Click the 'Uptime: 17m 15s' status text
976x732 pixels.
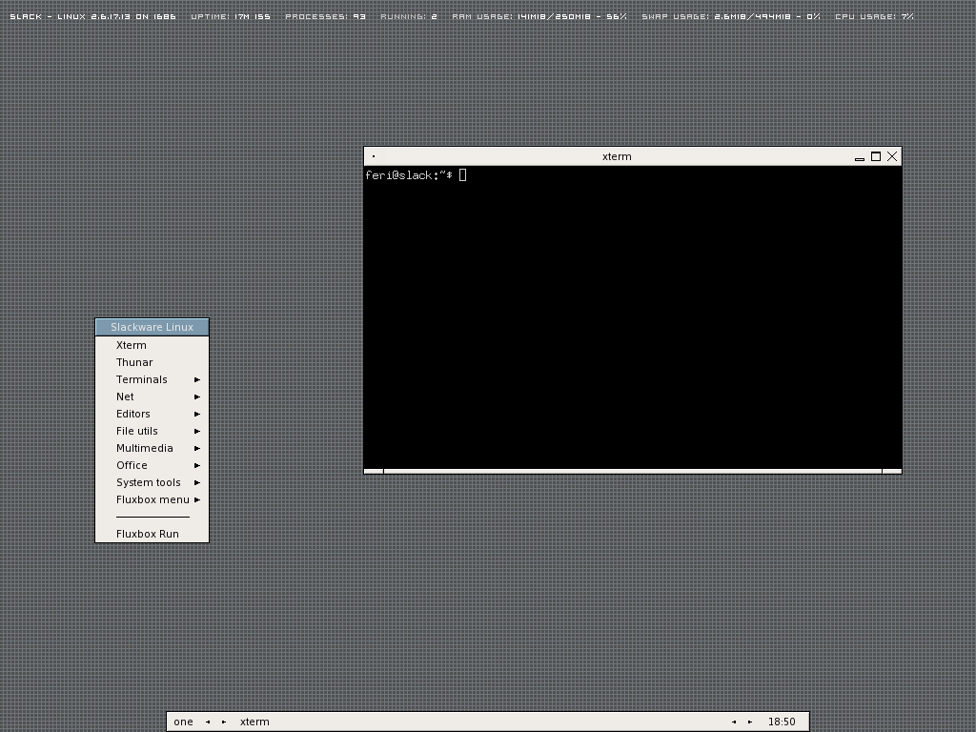click(x=231, y=16)
